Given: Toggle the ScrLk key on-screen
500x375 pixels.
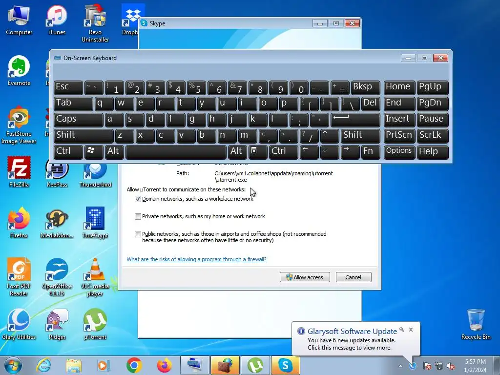Looking at the screenshot, I should [x=433, y=136].
